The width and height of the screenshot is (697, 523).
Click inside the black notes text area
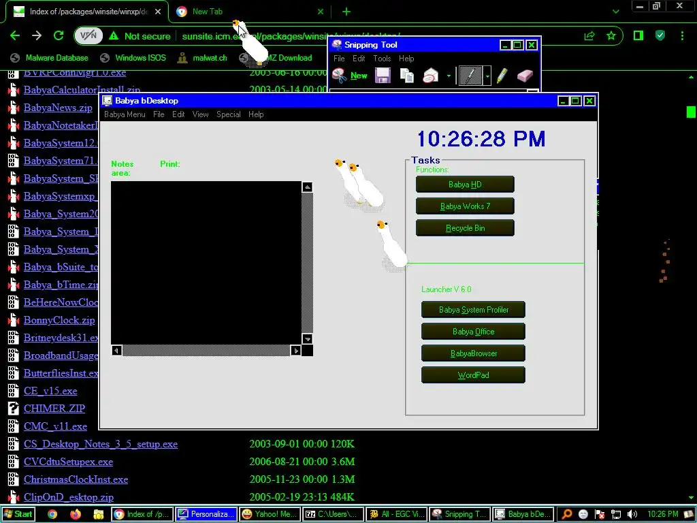tap(206, 262)
